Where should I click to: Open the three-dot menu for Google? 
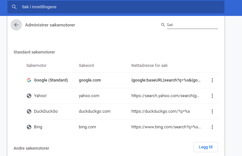tap(212, 80)
